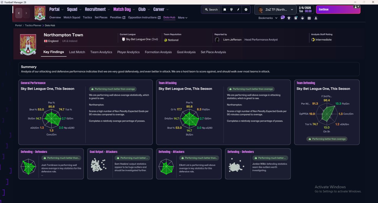Click the users badge on Continue button

(357, 6)
